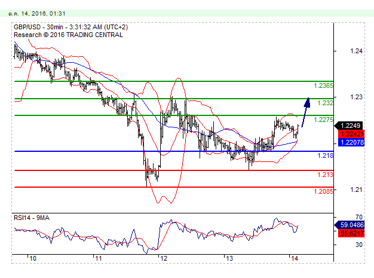Viewport: 374px width, 278px height.
Task: Click date marker 10 on time axis
Action: (33, 258)
